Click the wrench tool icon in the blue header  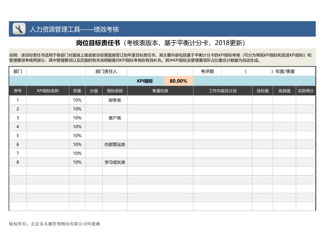pos(19,29)
